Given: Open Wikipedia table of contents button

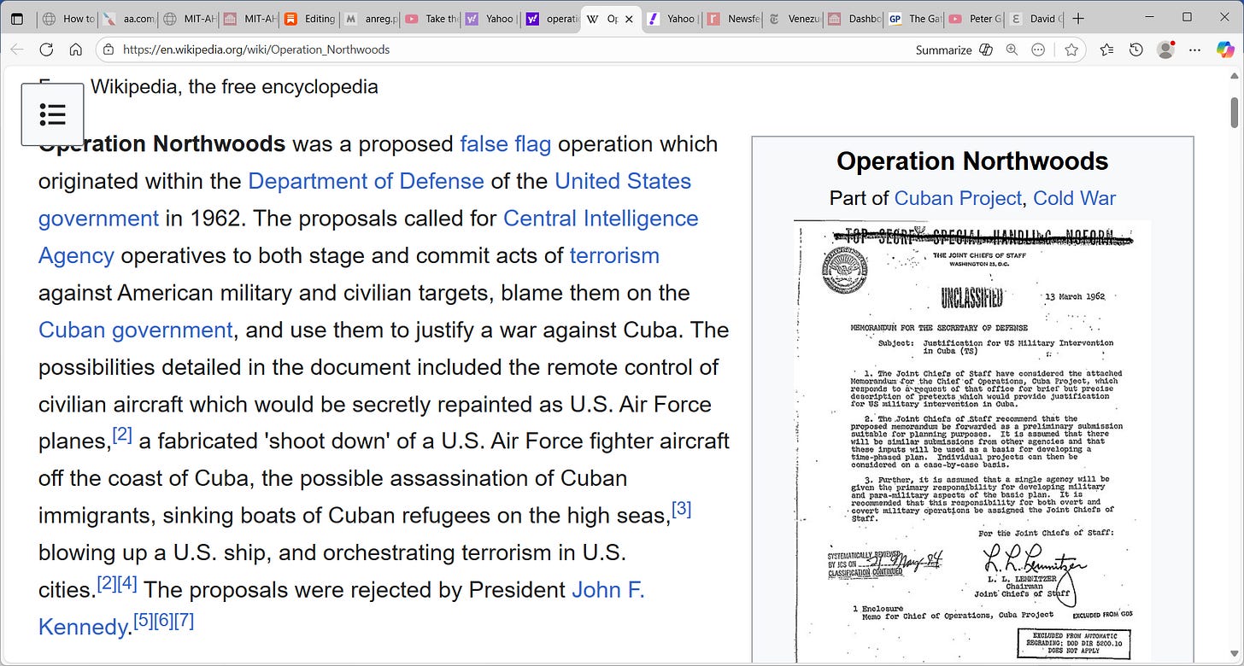Looking at the screenshot, I should (x=52, y=114).
